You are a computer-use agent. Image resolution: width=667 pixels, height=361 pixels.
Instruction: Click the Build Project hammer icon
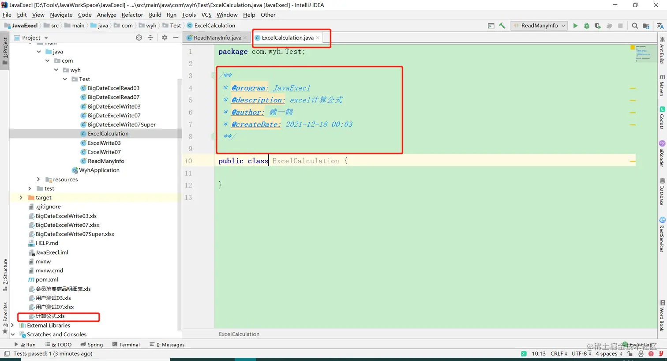click(x=502, y=26)
